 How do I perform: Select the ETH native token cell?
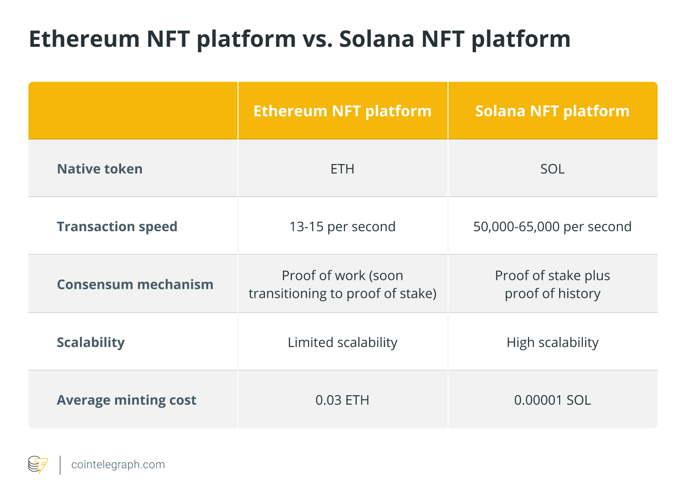pos(342,169)
